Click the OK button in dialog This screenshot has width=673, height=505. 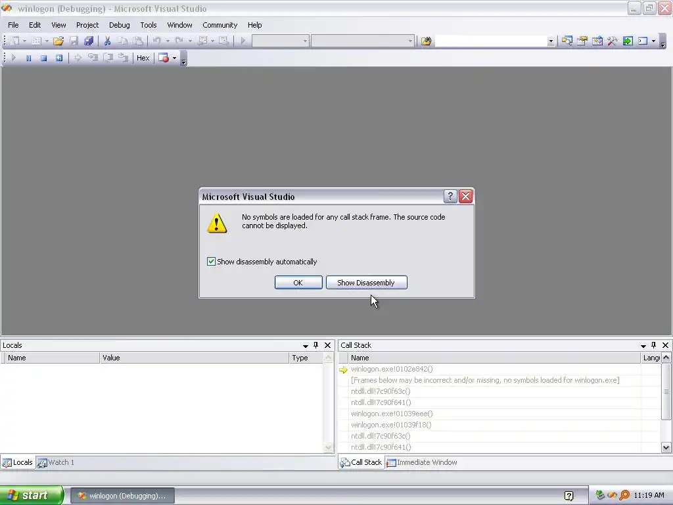298,283
